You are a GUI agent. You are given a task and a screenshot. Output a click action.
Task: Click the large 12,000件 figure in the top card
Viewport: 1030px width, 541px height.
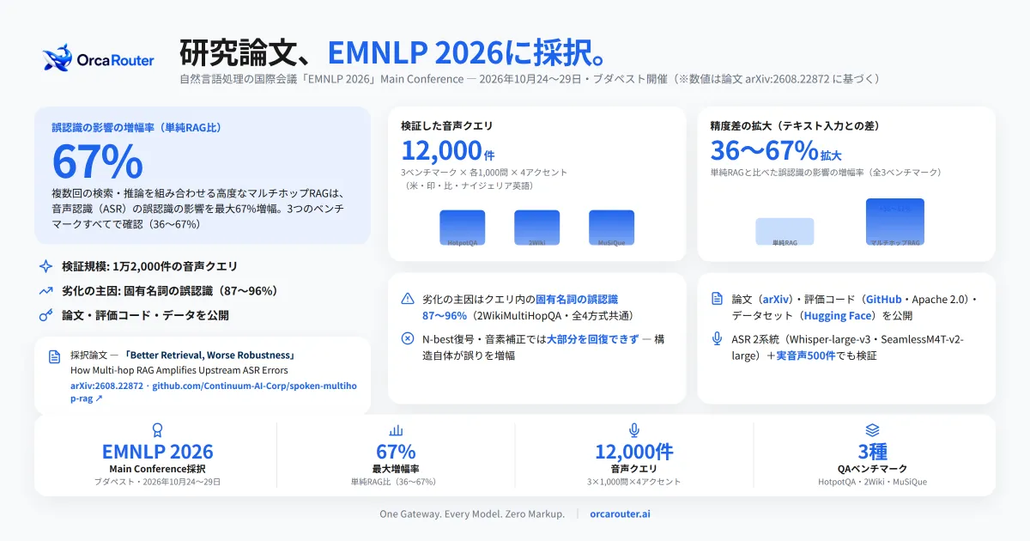(x=448, y=150)
